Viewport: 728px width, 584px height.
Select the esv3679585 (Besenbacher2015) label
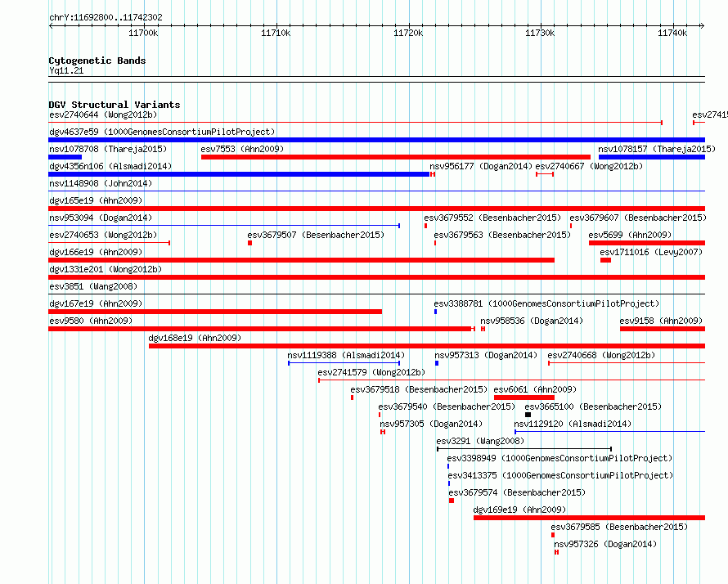tap(619, 527)
